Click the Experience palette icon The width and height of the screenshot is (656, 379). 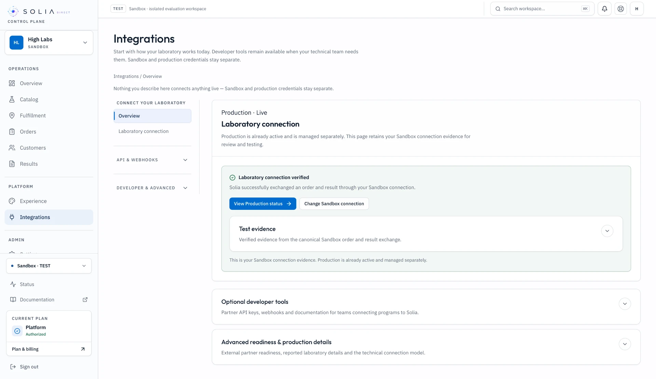pyautogui.click(x=12, y=201)
